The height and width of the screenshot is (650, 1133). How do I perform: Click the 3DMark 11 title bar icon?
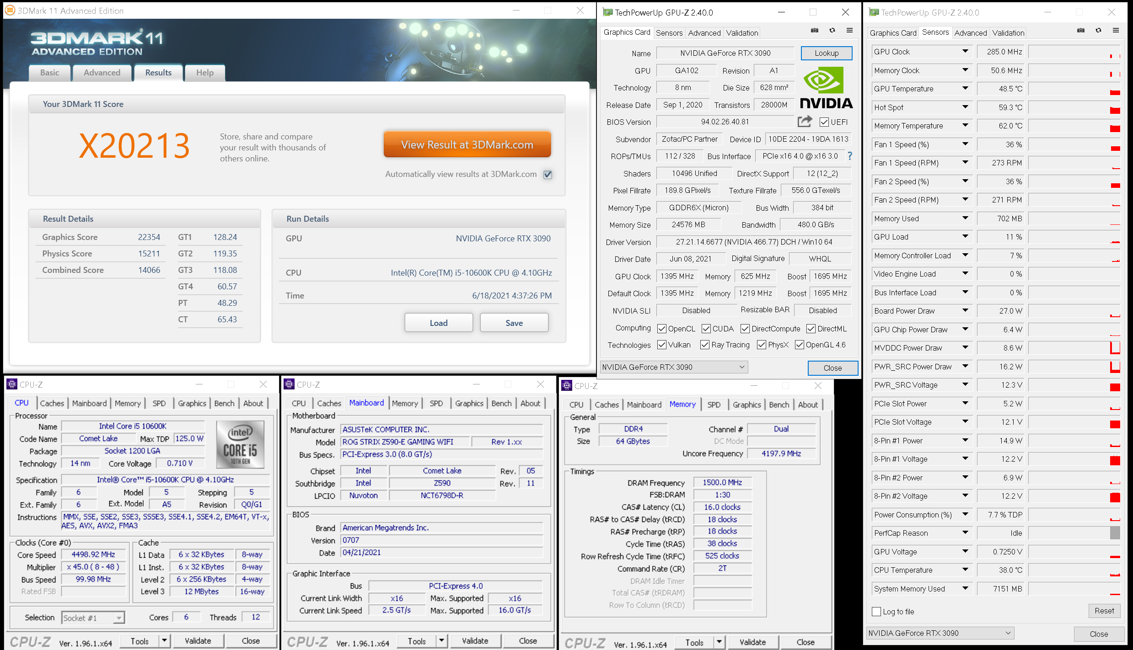point(10,10)
